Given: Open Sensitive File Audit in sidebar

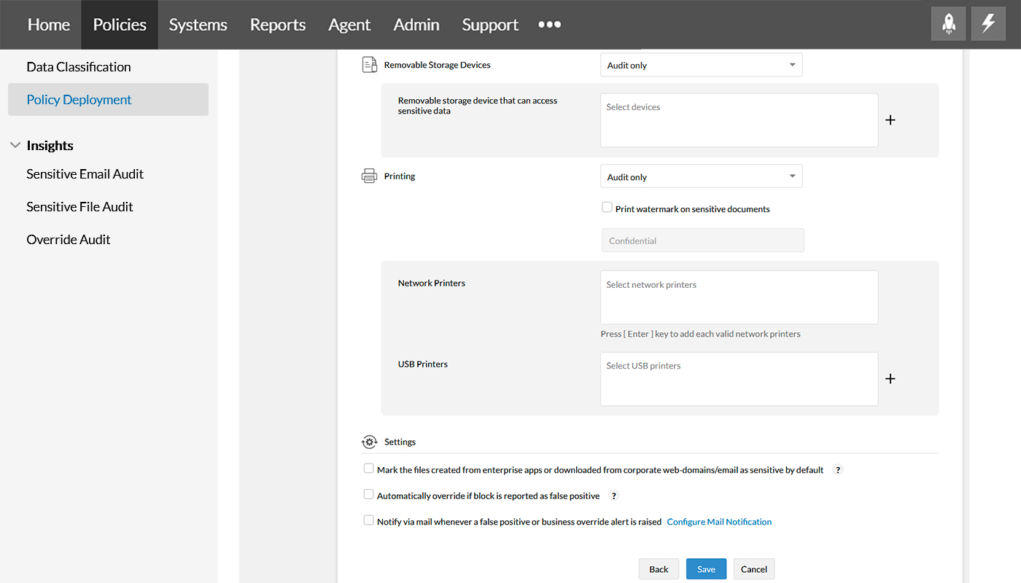Looking at the screenshot, I should coord(79,207).
